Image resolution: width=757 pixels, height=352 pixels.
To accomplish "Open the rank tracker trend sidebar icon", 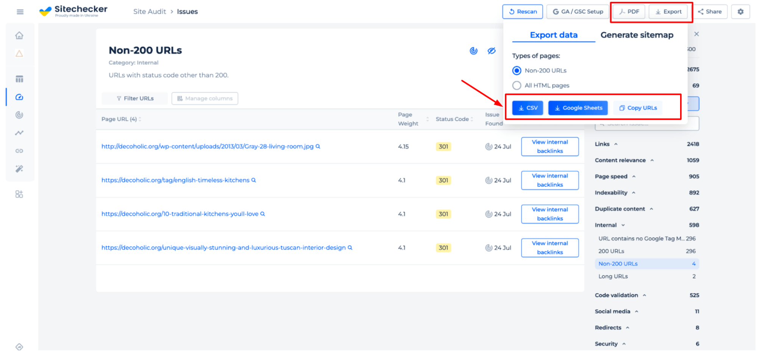I will click(x=19, y=133).
